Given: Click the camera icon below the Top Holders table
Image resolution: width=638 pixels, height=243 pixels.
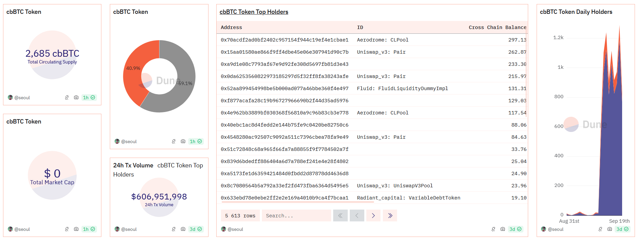Looking at the screenshot, I should click(x=503, y=229).
